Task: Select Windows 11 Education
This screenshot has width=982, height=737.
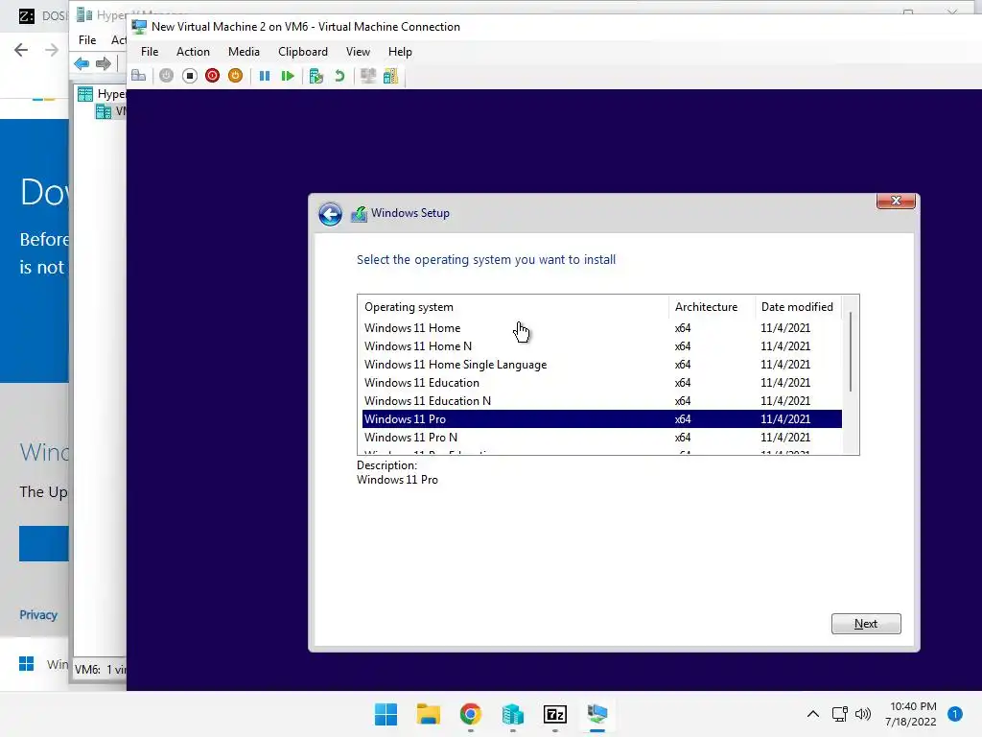Action: point(602,382)
